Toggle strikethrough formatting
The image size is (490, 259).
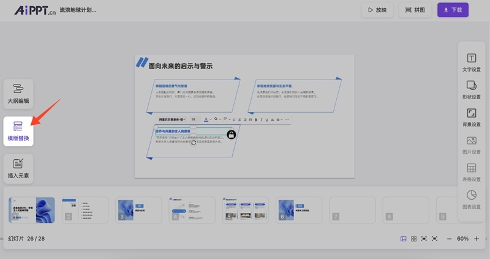point(273,119)
